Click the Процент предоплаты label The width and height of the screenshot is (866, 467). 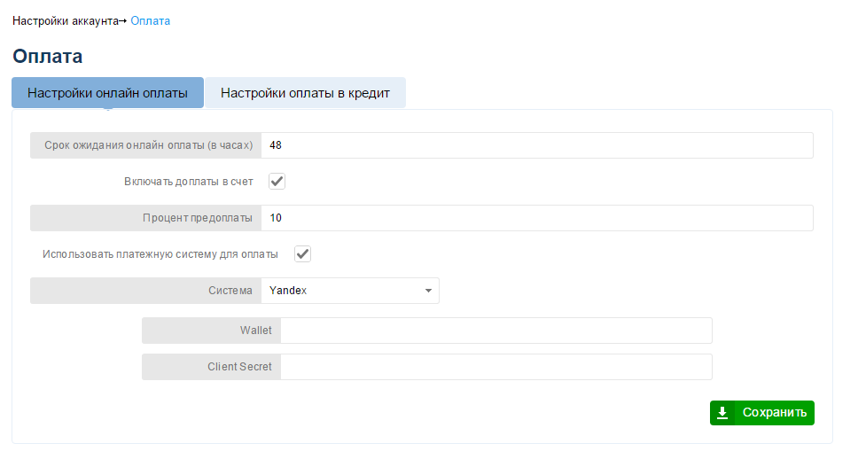tap(198, 218)
